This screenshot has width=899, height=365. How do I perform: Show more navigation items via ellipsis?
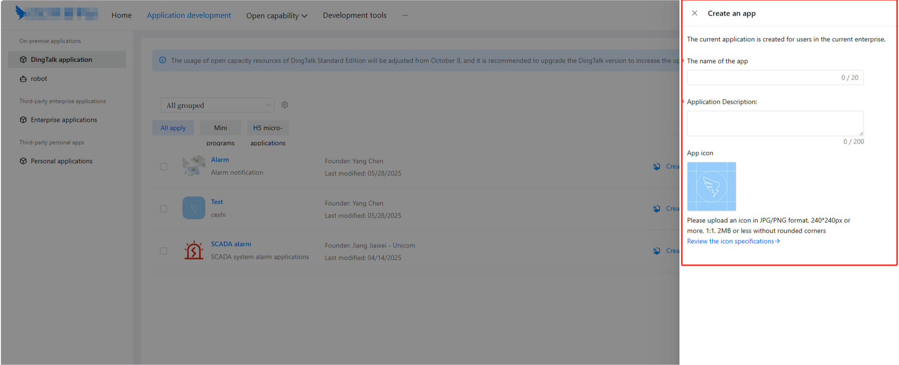(404, 15)
